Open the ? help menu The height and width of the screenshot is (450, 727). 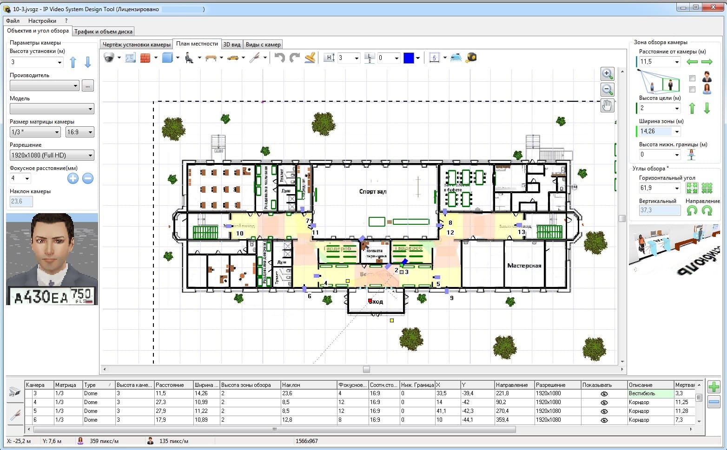point(66,21)
